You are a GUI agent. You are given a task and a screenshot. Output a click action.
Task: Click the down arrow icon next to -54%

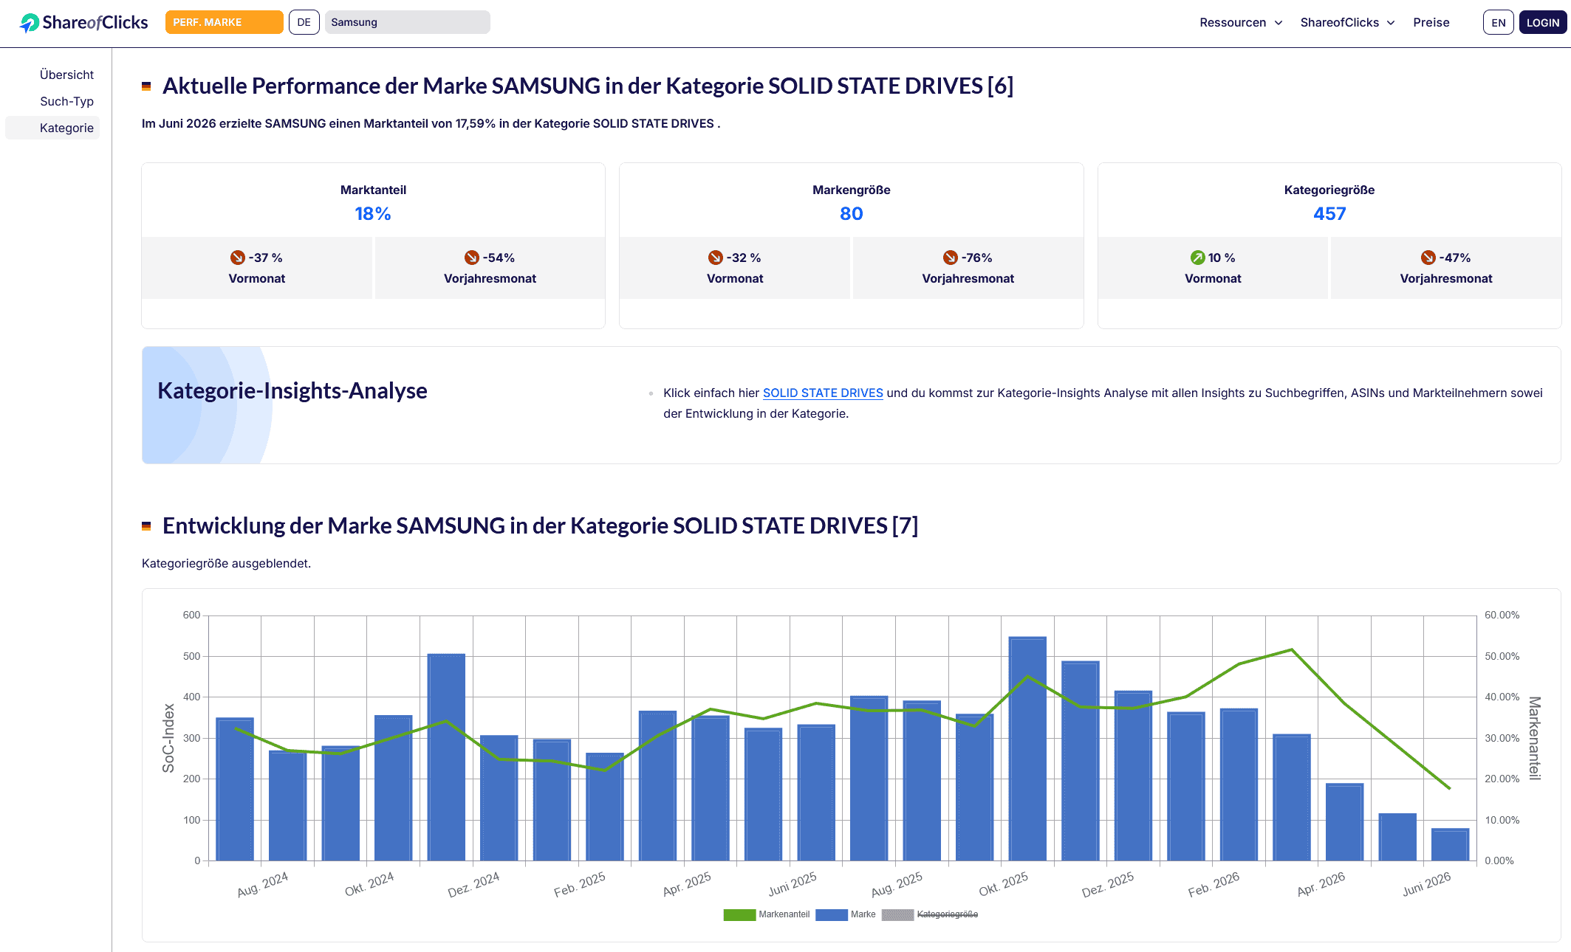point(471,258)
